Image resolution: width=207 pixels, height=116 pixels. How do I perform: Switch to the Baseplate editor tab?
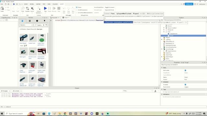pyautogui.click(x=55, y=18)
